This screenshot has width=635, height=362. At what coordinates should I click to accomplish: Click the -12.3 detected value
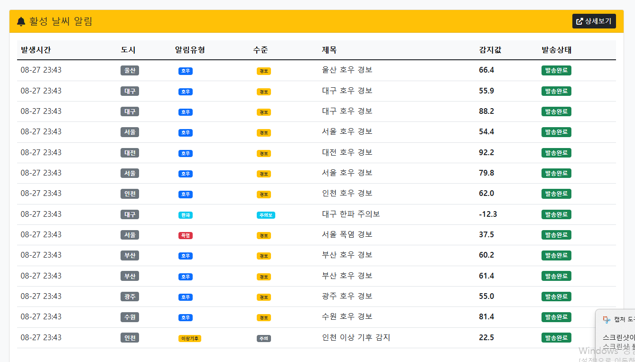coord(488,214)
